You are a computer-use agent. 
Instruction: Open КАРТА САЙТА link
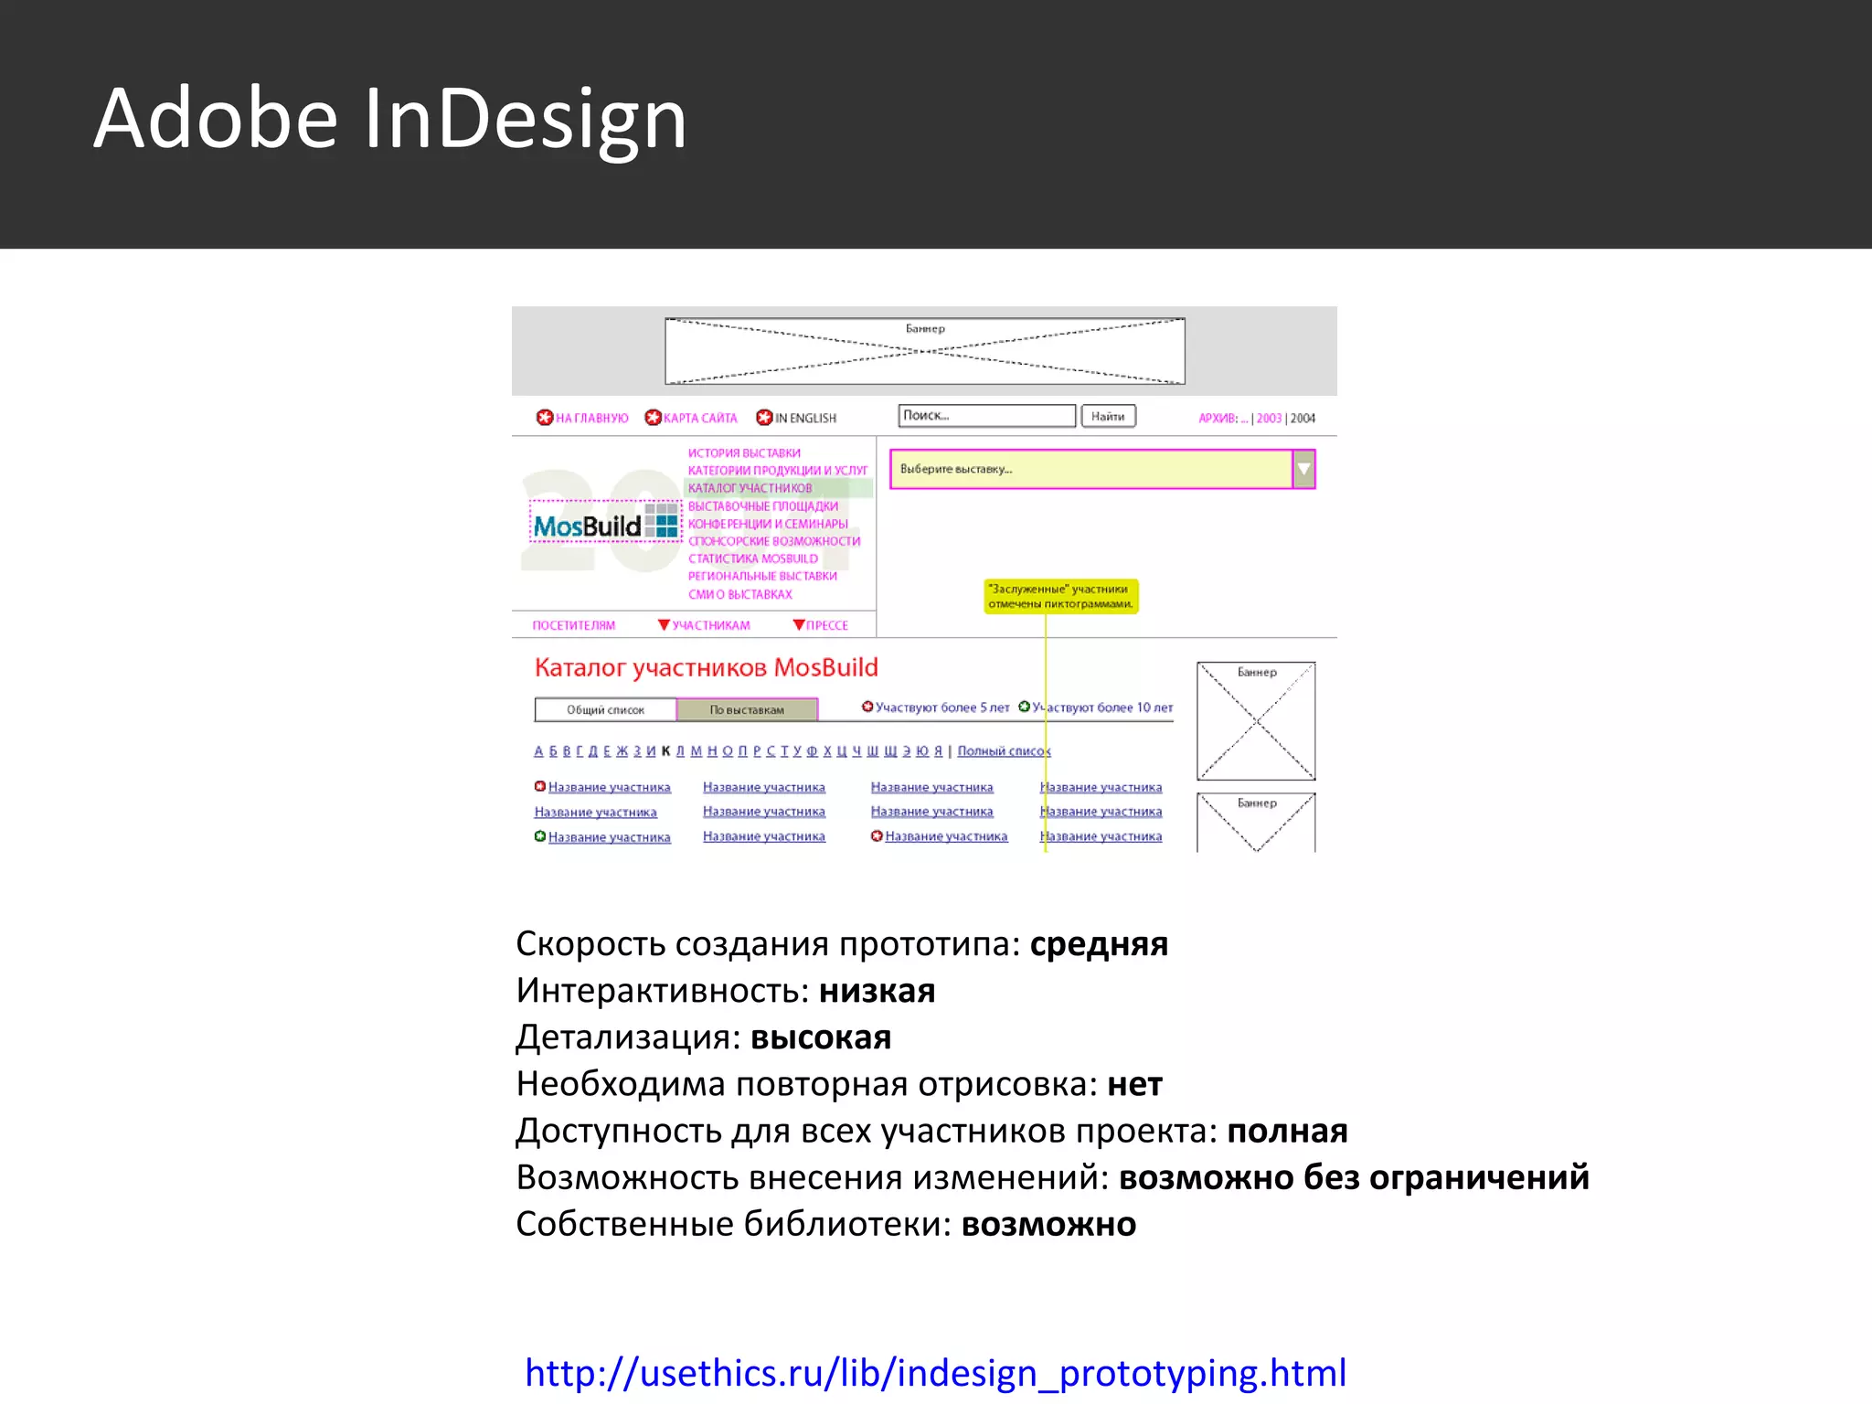point(700,419)
